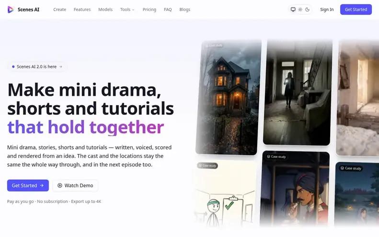Click the Case study badge on stick figure card

click(x=207, y=166)
